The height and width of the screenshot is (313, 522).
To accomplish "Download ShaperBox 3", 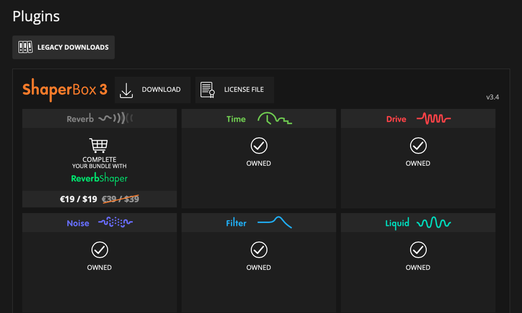I will 153,90.
